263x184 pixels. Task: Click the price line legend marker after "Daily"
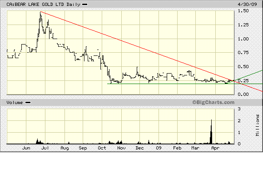coord(84,5)
